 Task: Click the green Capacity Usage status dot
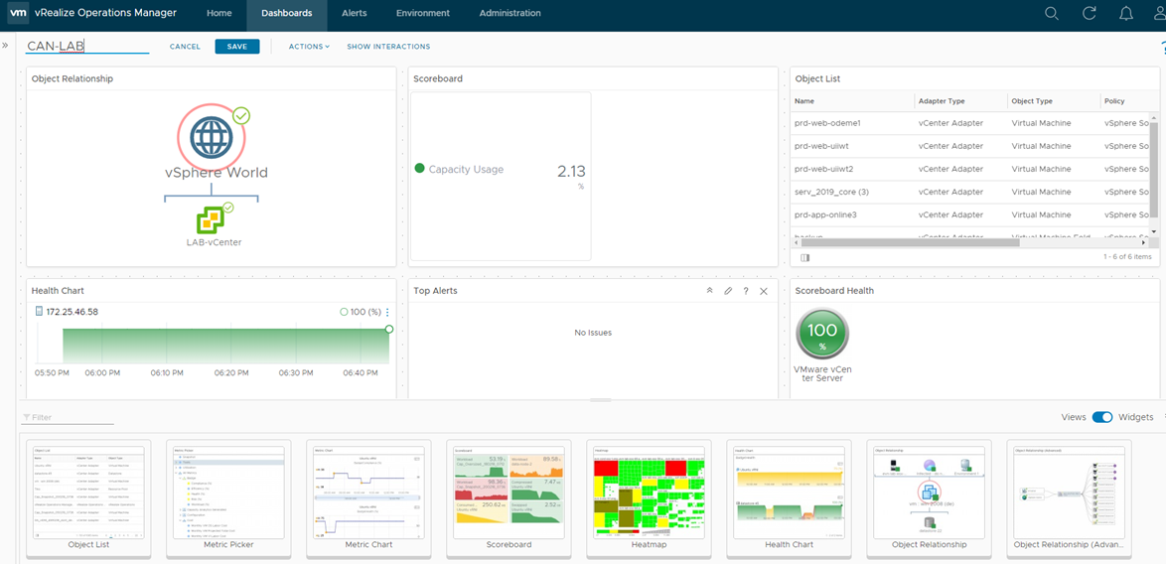pos(419,169)
